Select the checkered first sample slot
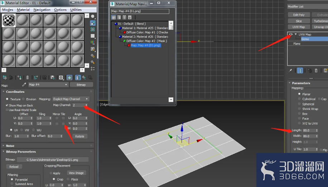 (9, 20)
